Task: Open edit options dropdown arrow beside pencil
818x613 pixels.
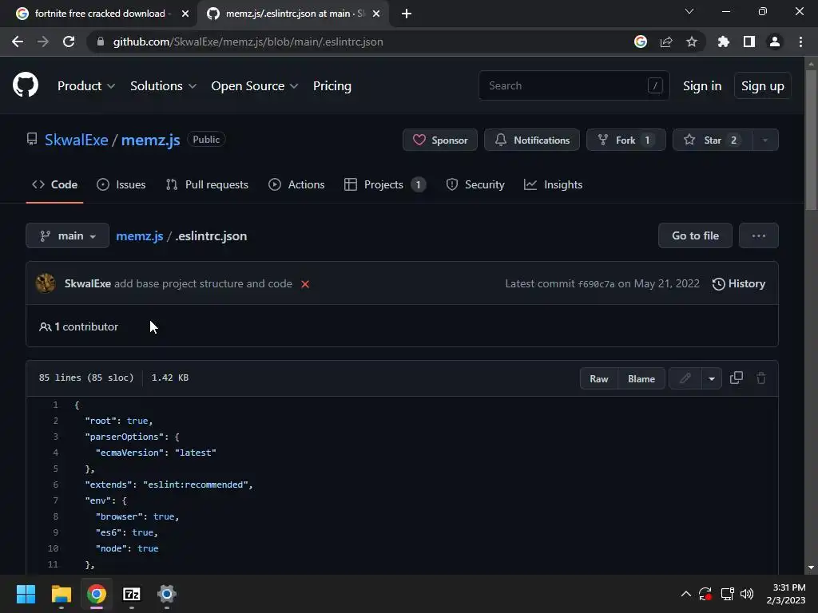Action: pyautogui.click(x=712, y=378)
